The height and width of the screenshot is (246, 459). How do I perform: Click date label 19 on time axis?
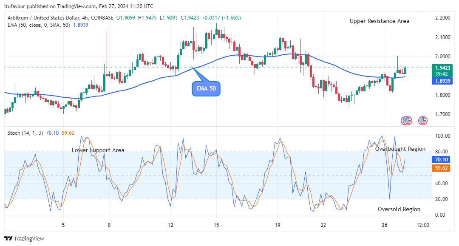click(278, 225)
